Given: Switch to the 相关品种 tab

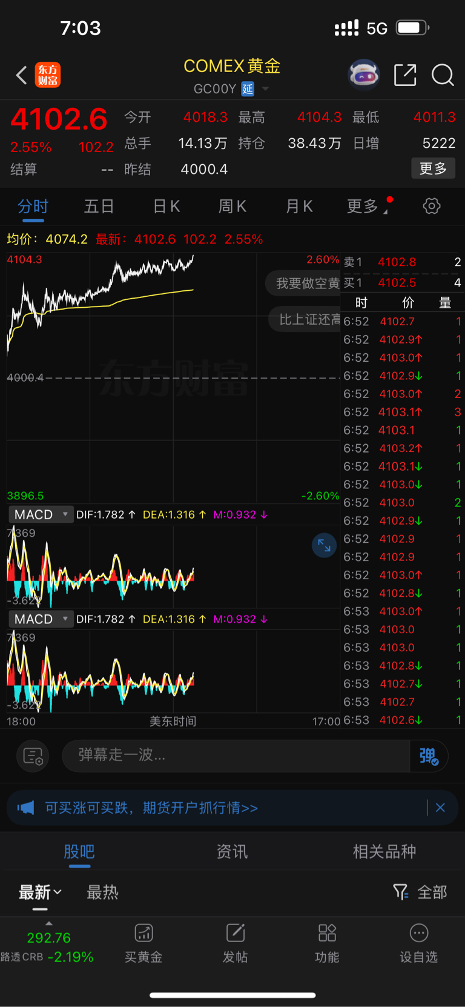Looking at the screenshot, I should click(x=384, y=852).
